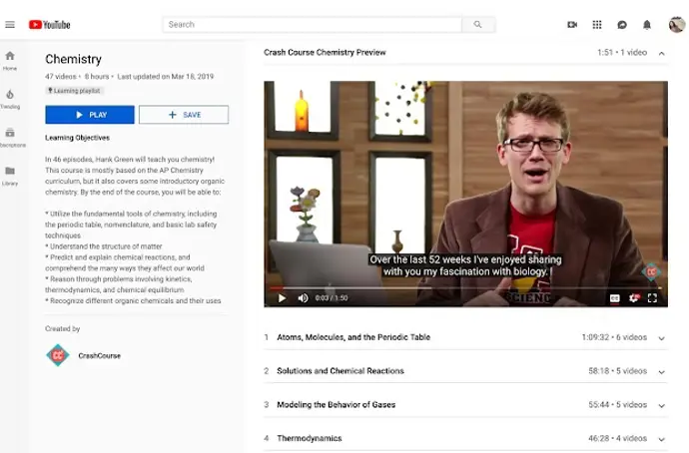The width and height of the screenshot is (689, 453).
Task: Click the 47 videos count text
Action: coord(61,77)
